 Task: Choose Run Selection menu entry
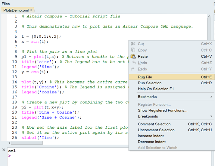150,83
